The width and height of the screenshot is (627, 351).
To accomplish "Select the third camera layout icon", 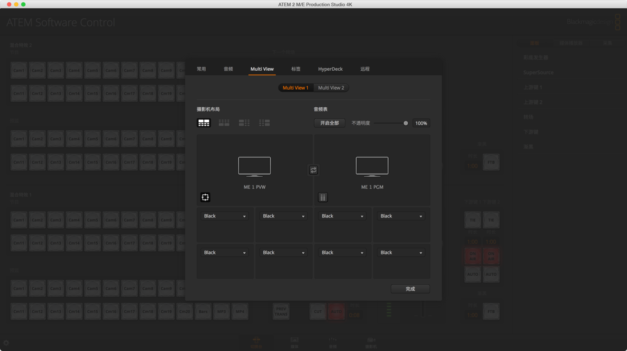I will click(244, 123).
